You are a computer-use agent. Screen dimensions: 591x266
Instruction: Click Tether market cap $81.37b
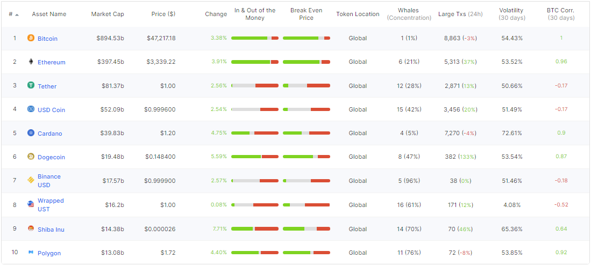point(112,86)
